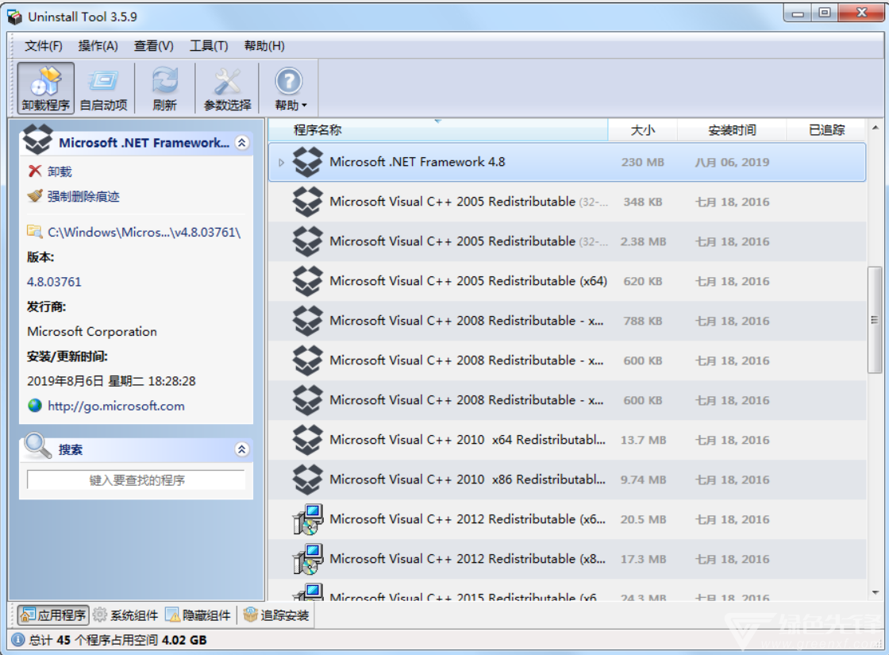This screenshot has width=889, height=655.
Task: Click the 键入要查找的程序 search field
Action: coord(136,480)
